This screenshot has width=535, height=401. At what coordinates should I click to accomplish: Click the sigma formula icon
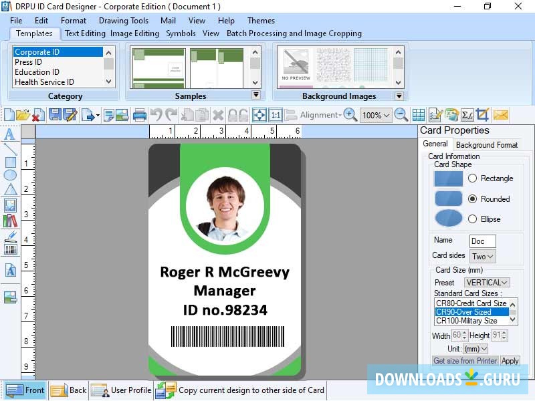pos(467,115)
